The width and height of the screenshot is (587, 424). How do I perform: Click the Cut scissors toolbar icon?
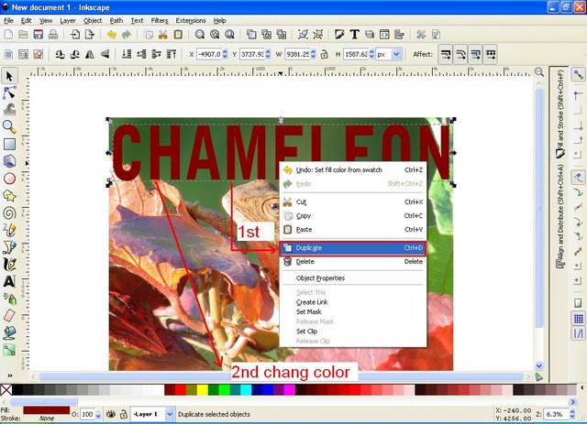pos(163,35)
